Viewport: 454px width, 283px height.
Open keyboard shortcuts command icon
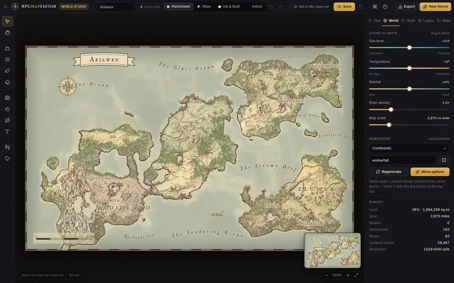[375, 7]
